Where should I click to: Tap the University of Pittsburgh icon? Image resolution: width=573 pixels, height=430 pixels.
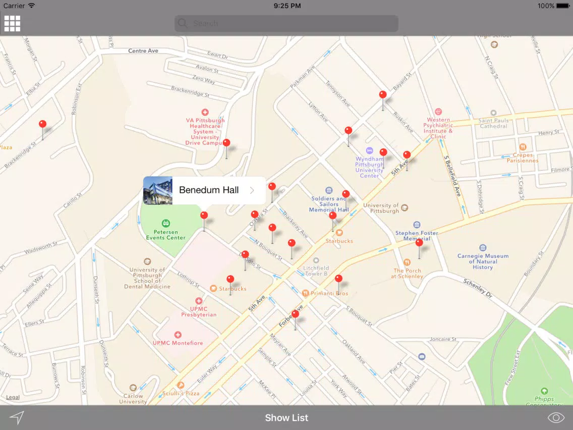pos(405,208)
